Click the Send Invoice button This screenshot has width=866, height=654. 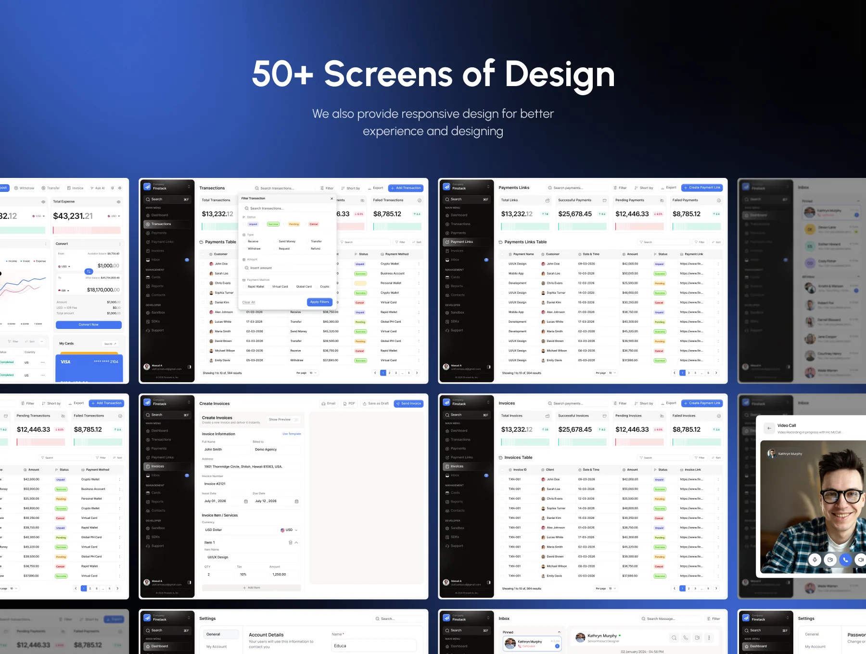(x=408, y=403)
